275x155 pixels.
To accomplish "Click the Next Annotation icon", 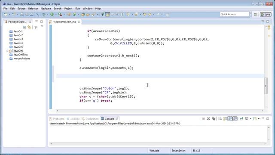I will (x=128, y=14).
